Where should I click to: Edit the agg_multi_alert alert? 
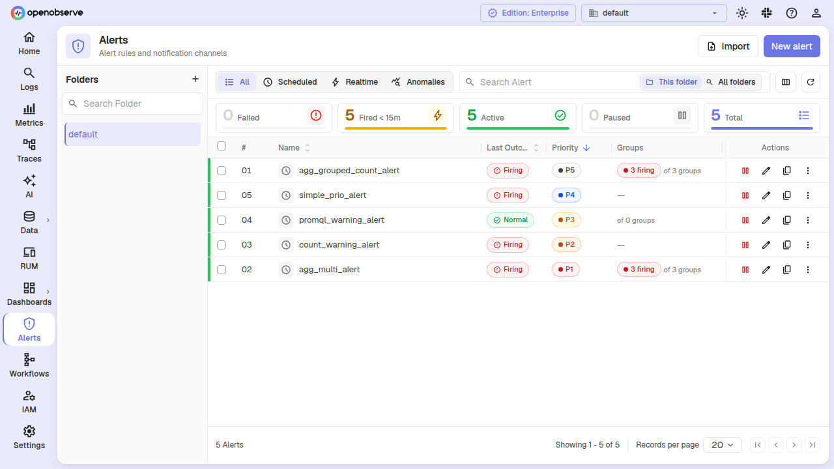[x=766, y=270]
